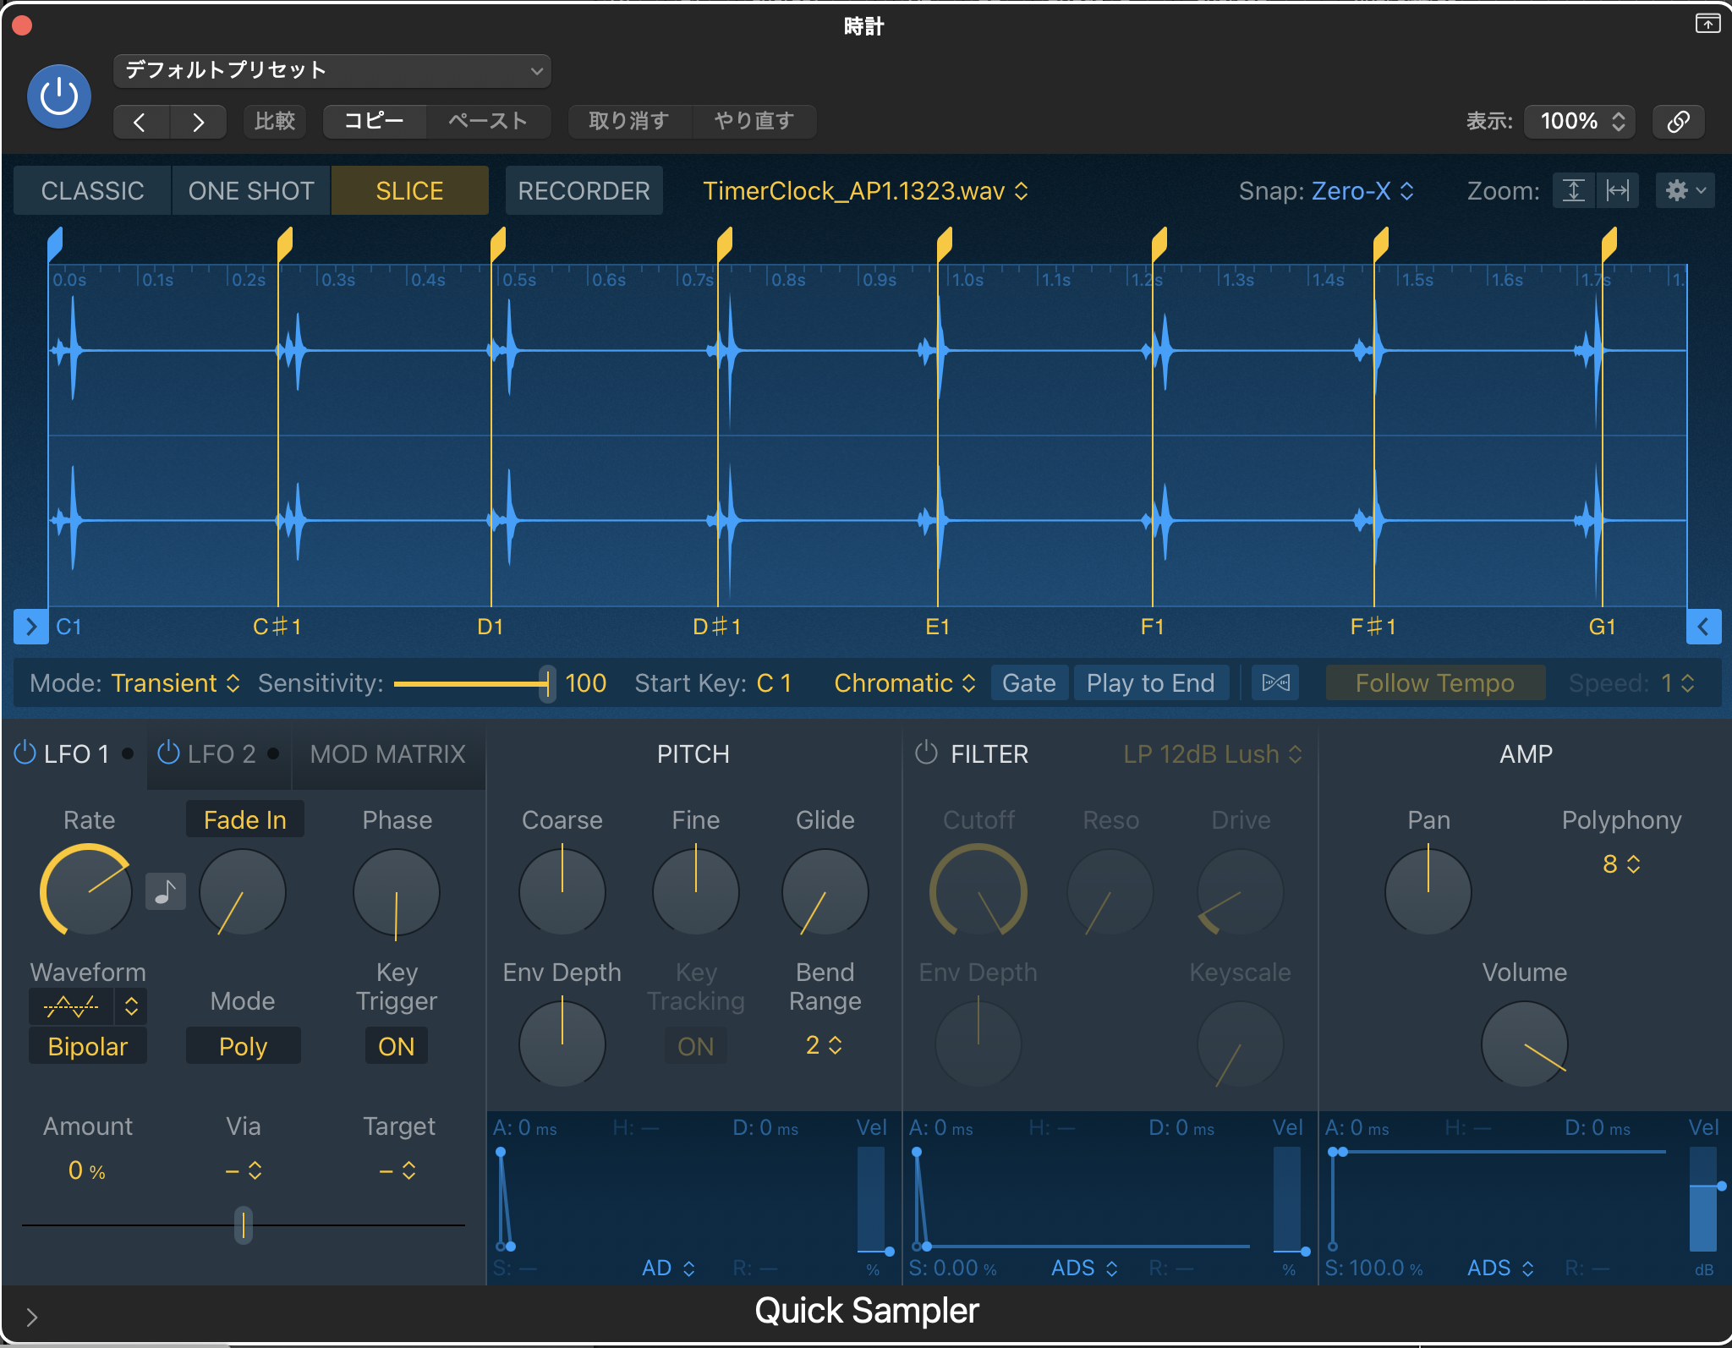Toggle Bipolar LFO setting
The height and width of the screenshot is (1348, 1732).
[88, 1046]
